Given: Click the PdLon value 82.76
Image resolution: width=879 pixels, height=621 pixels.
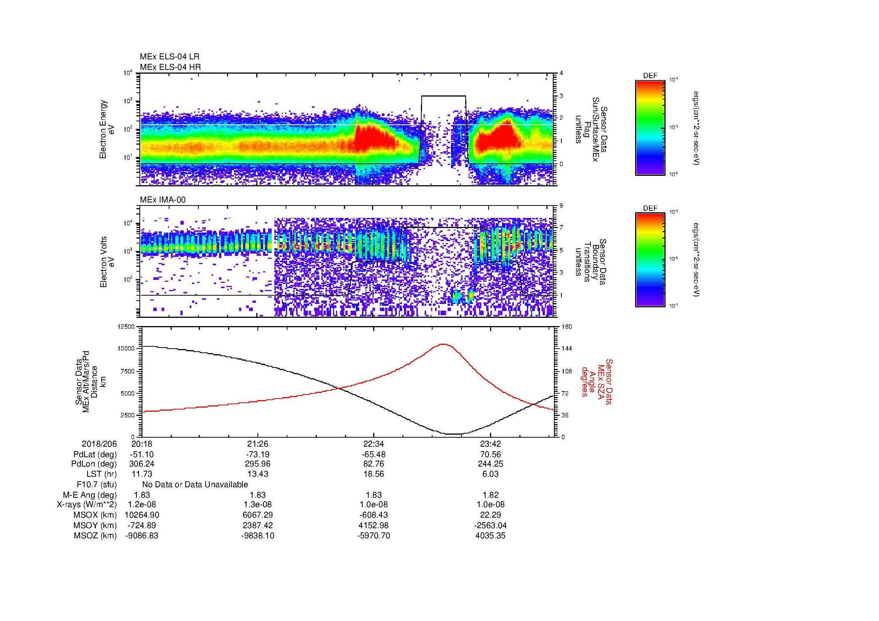Looking at the screenshot, I should point(374,464).
